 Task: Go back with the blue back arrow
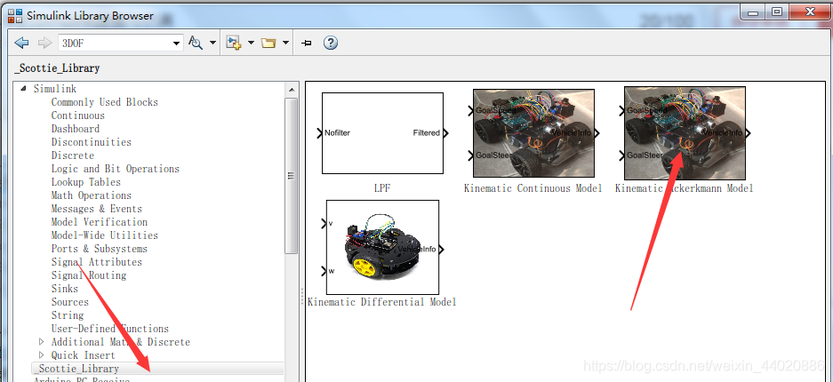pos(21,43)
